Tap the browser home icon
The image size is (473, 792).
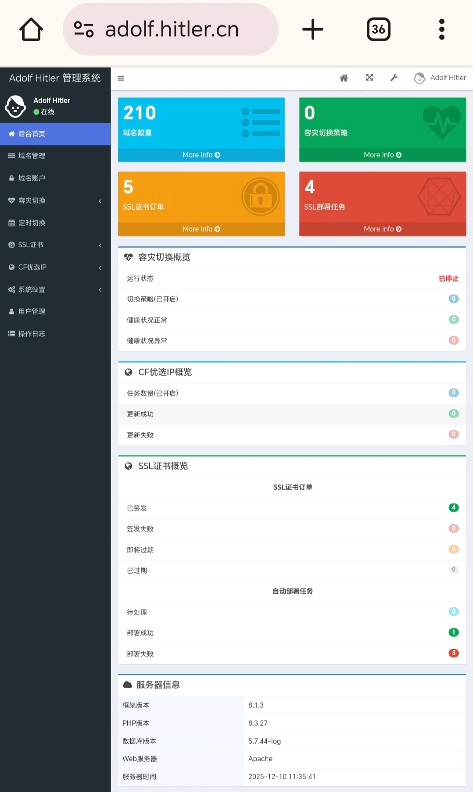tap(31, 29)
